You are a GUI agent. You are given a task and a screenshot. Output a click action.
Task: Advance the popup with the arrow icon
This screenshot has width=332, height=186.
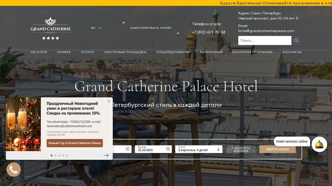(x=106, y=155)
